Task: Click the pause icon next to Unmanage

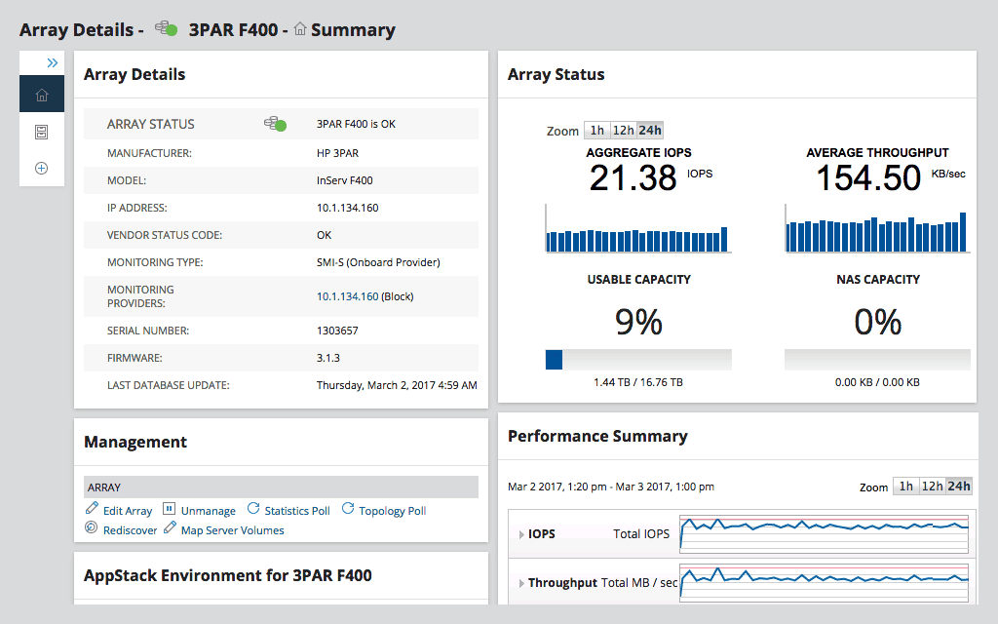Action: click(169, 509)
